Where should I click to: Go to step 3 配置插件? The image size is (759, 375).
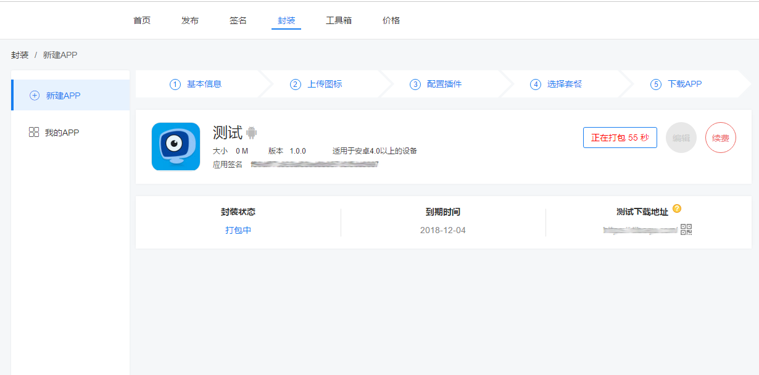436,84
